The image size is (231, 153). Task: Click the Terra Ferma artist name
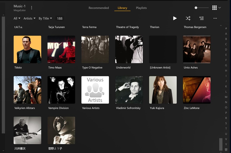click(x=89, y=27)
